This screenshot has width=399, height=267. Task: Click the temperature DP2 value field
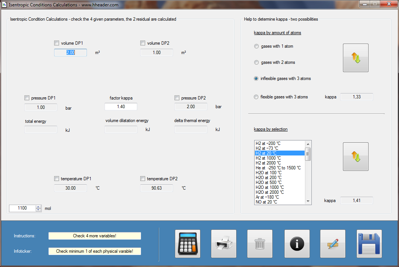point(156,188)
